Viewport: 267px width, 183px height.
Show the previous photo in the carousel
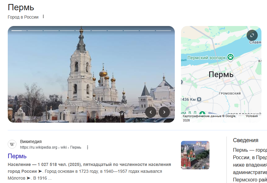pos(151,112)
